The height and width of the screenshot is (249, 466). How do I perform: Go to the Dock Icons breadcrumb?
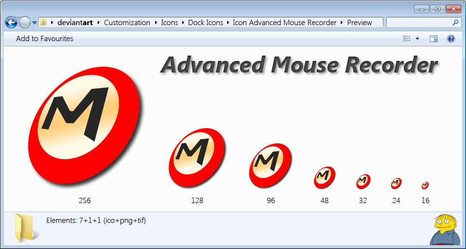click(205, 23)
